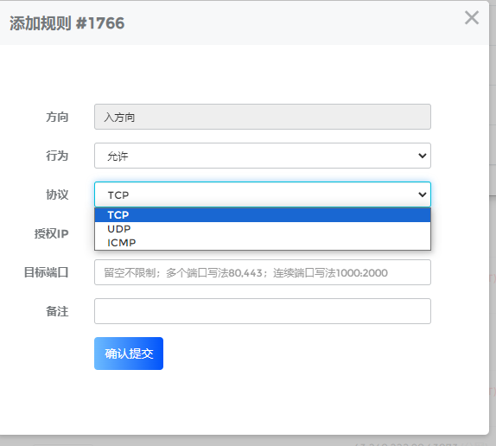The image size is (496, 446).
Task: Close the 添加规则 dialog with the X
Action: click(471, 17)
